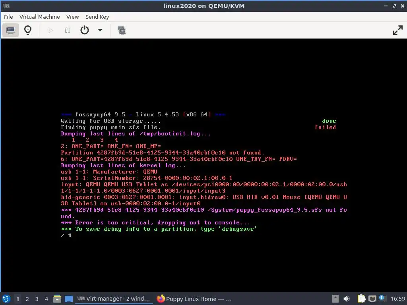Switch to virtual desktop 4
The image size is (407, 305).
pyautogui.click(x=47, y=299)
